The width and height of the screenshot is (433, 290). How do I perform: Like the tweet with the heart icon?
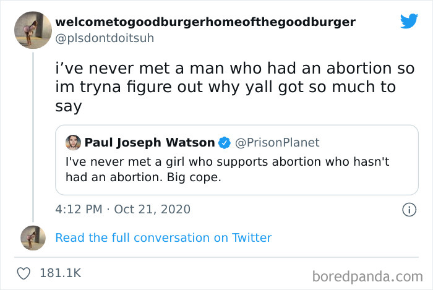[24, 273]
